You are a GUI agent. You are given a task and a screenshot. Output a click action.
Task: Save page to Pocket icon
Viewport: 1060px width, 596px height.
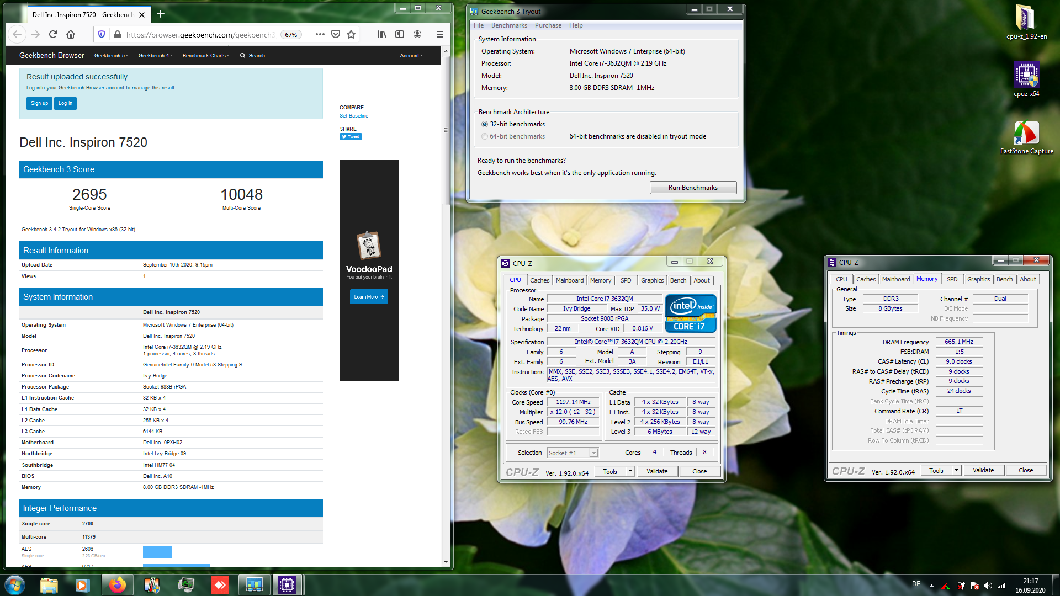click(335, 34)
